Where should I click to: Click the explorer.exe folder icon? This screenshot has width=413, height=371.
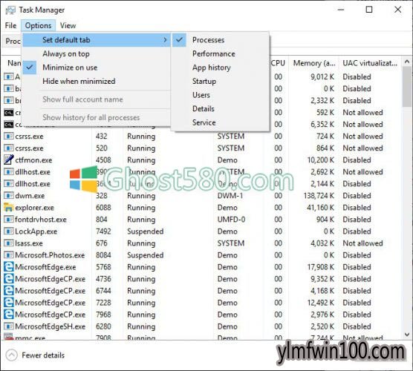click(x=9, y=207)
